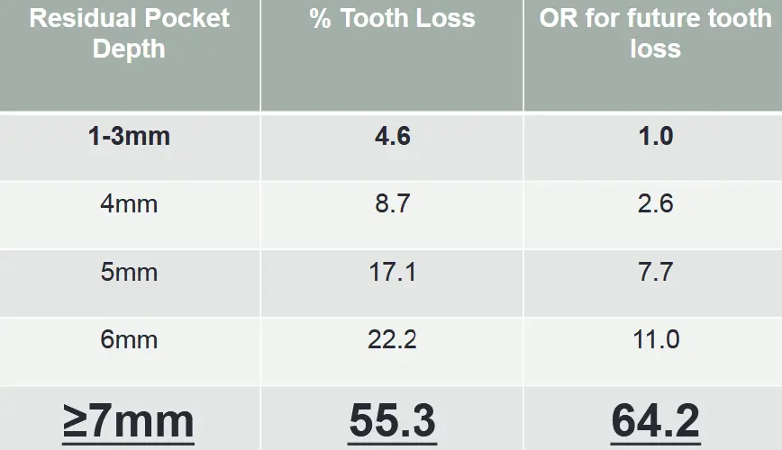Screen dimensions: 782x450
Task: Click the underlined 55.3 value
Action: 392,421
